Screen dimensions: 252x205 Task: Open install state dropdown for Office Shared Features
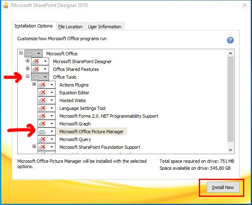[40, 69]
